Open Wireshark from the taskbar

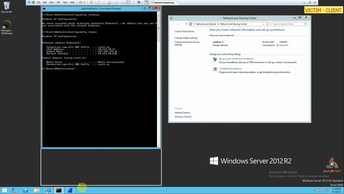70,190
